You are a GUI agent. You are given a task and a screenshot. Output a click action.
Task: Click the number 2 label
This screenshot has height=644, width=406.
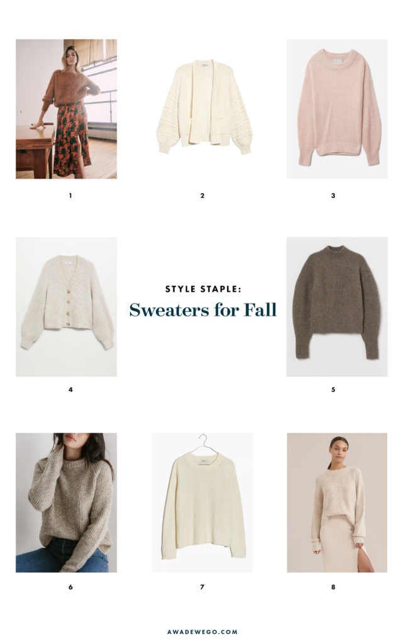202,196
